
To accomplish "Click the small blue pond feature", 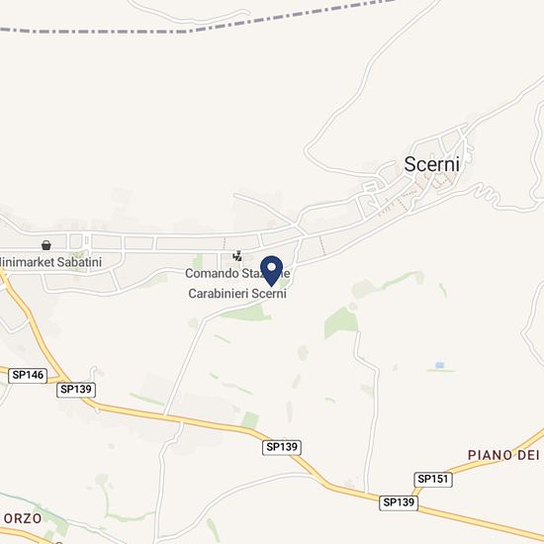I will [x=440, y=365].
